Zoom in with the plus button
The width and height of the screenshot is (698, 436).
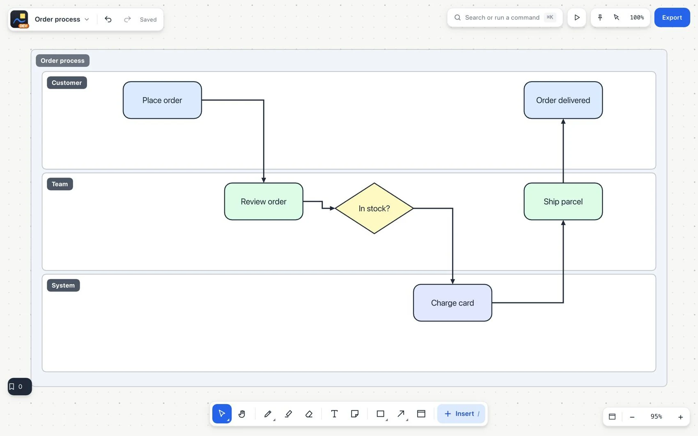(680, 417)
